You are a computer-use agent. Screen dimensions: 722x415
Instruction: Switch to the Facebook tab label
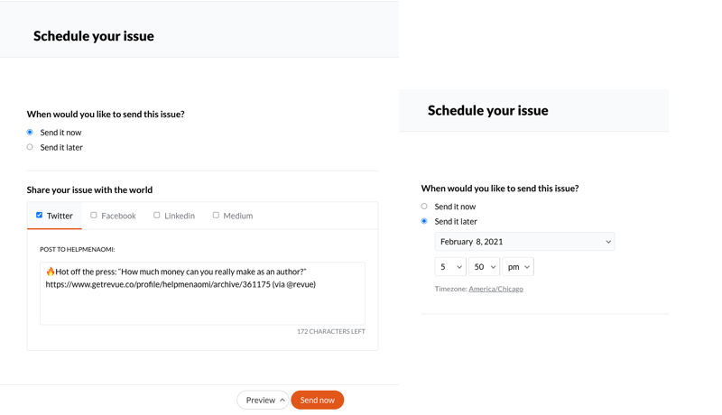118,216
